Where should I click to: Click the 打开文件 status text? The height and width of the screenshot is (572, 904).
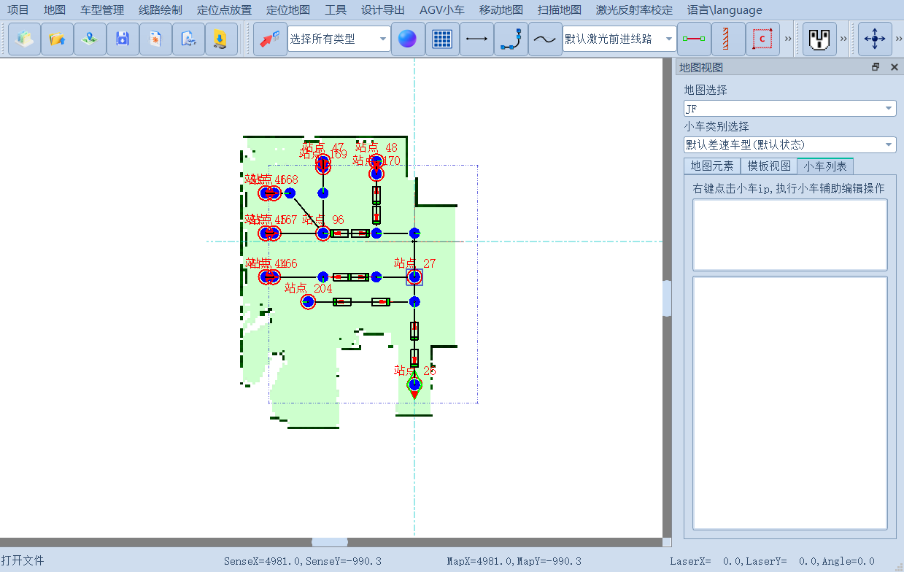[x=23, y=560]
